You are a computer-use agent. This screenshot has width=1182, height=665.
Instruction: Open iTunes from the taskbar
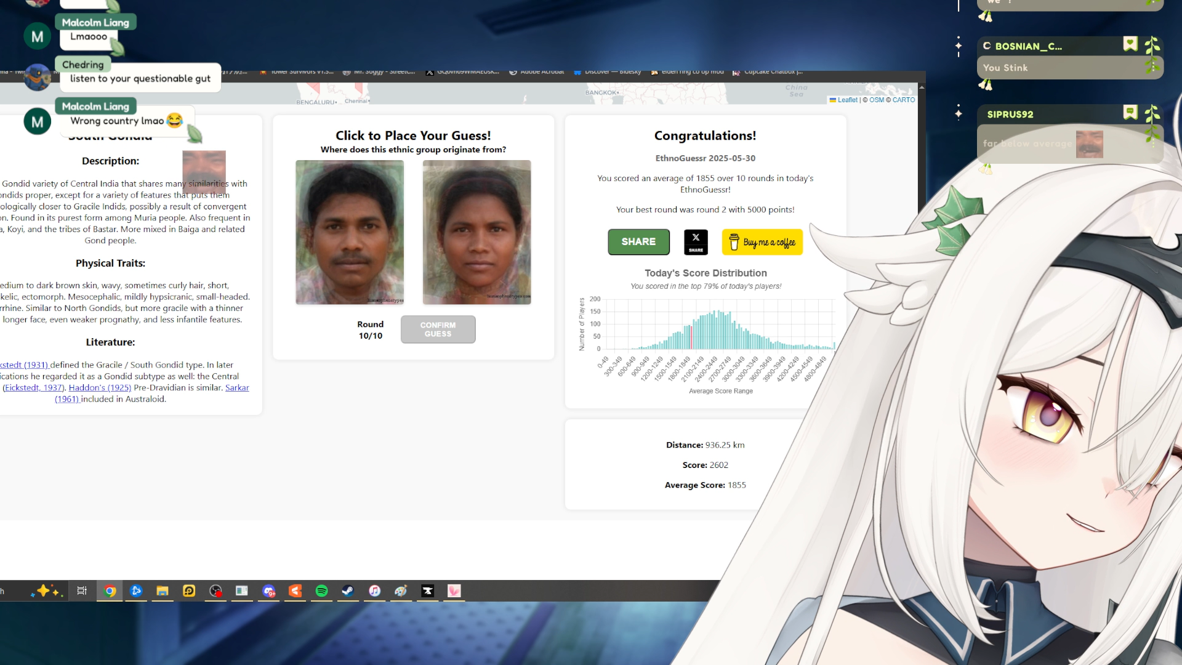click(x=374, y=591)
